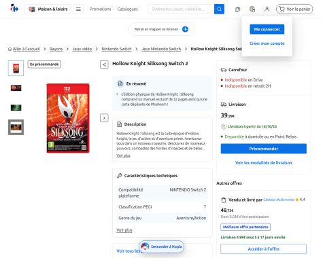Click the user account icon
The height and width of the screenshot is (258, 323).
click(267, 9)
